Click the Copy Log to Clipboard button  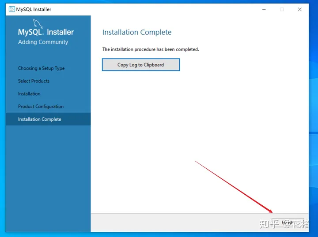click(141, 65)
